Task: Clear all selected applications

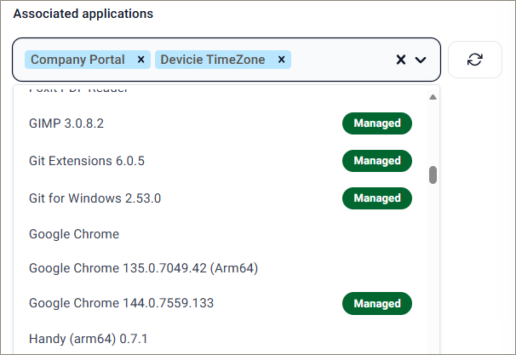Action: tap(401, 60)
